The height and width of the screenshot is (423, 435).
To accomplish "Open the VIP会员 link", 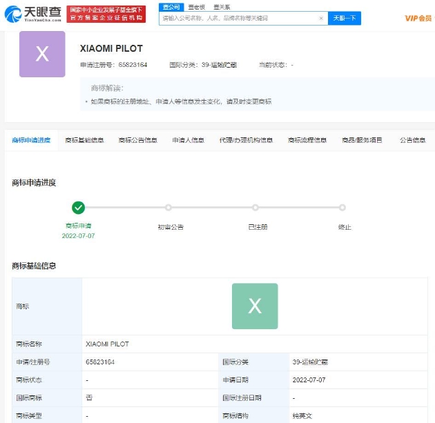I will [x=417, y=18].
